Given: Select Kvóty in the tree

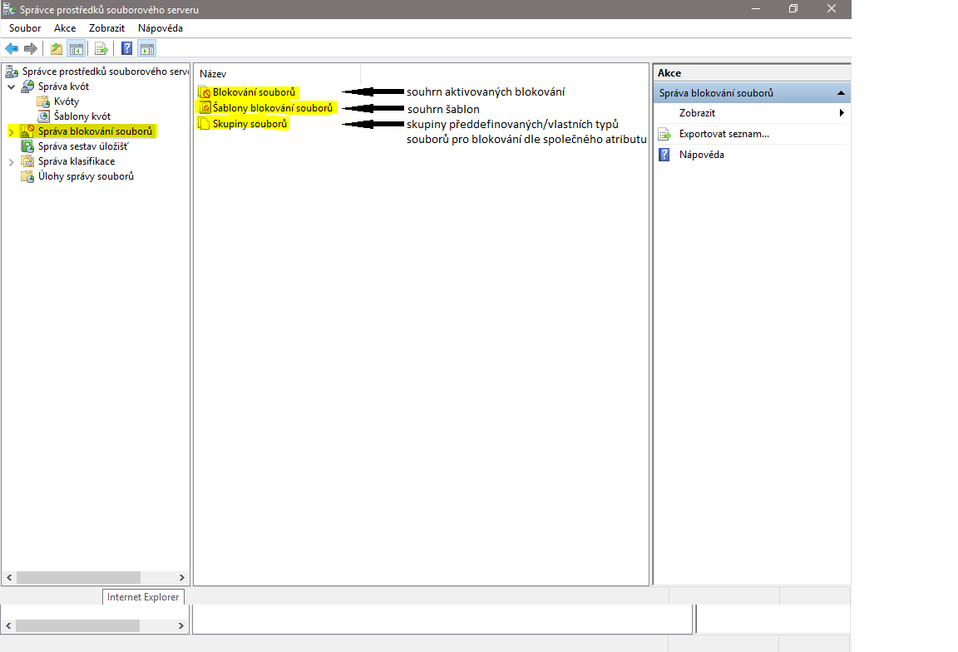Looking at the screenshot, I should click(66, 101).
